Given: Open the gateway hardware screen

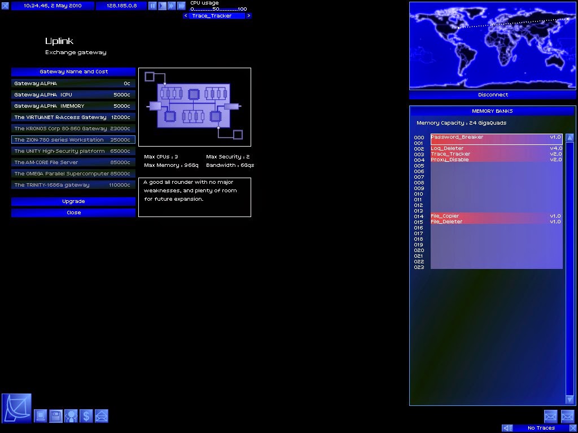Looking at the screenshot, I should coord(41,416).
